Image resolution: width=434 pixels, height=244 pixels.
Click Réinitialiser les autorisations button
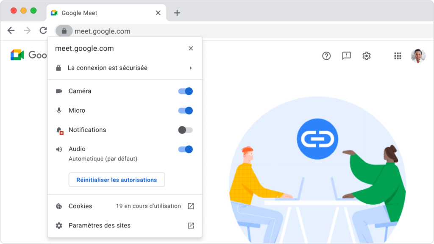(117, 180)
